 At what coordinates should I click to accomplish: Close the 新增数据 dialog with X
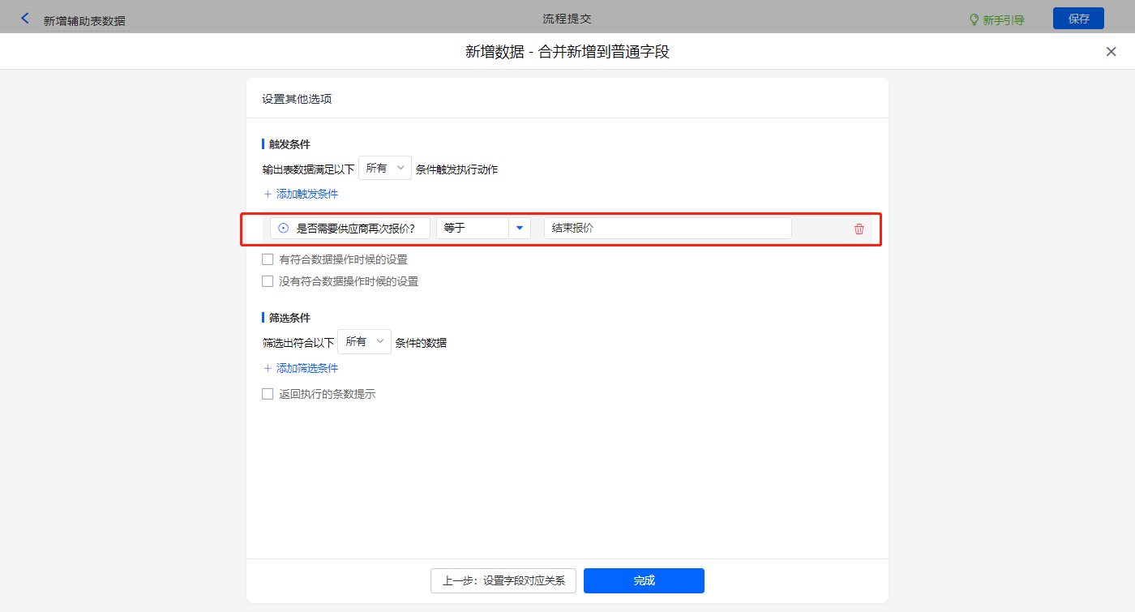coord(1111,52)
